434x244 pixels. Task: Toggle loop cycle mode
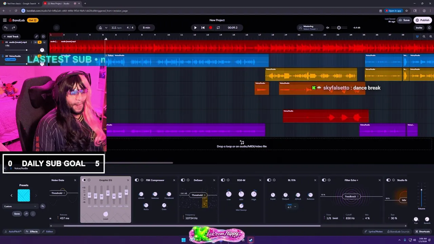click(218, 27)
